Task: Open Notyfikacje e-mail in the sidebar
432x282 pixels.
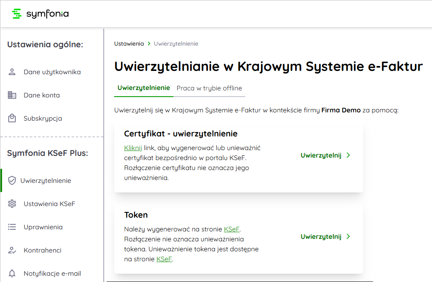Action: click(x=52, y=273)
